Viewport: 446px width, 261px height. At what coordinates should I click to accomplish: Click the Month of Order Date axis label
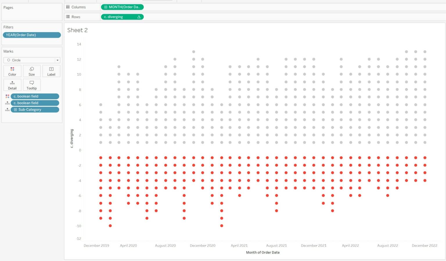(x=262, y=252)
